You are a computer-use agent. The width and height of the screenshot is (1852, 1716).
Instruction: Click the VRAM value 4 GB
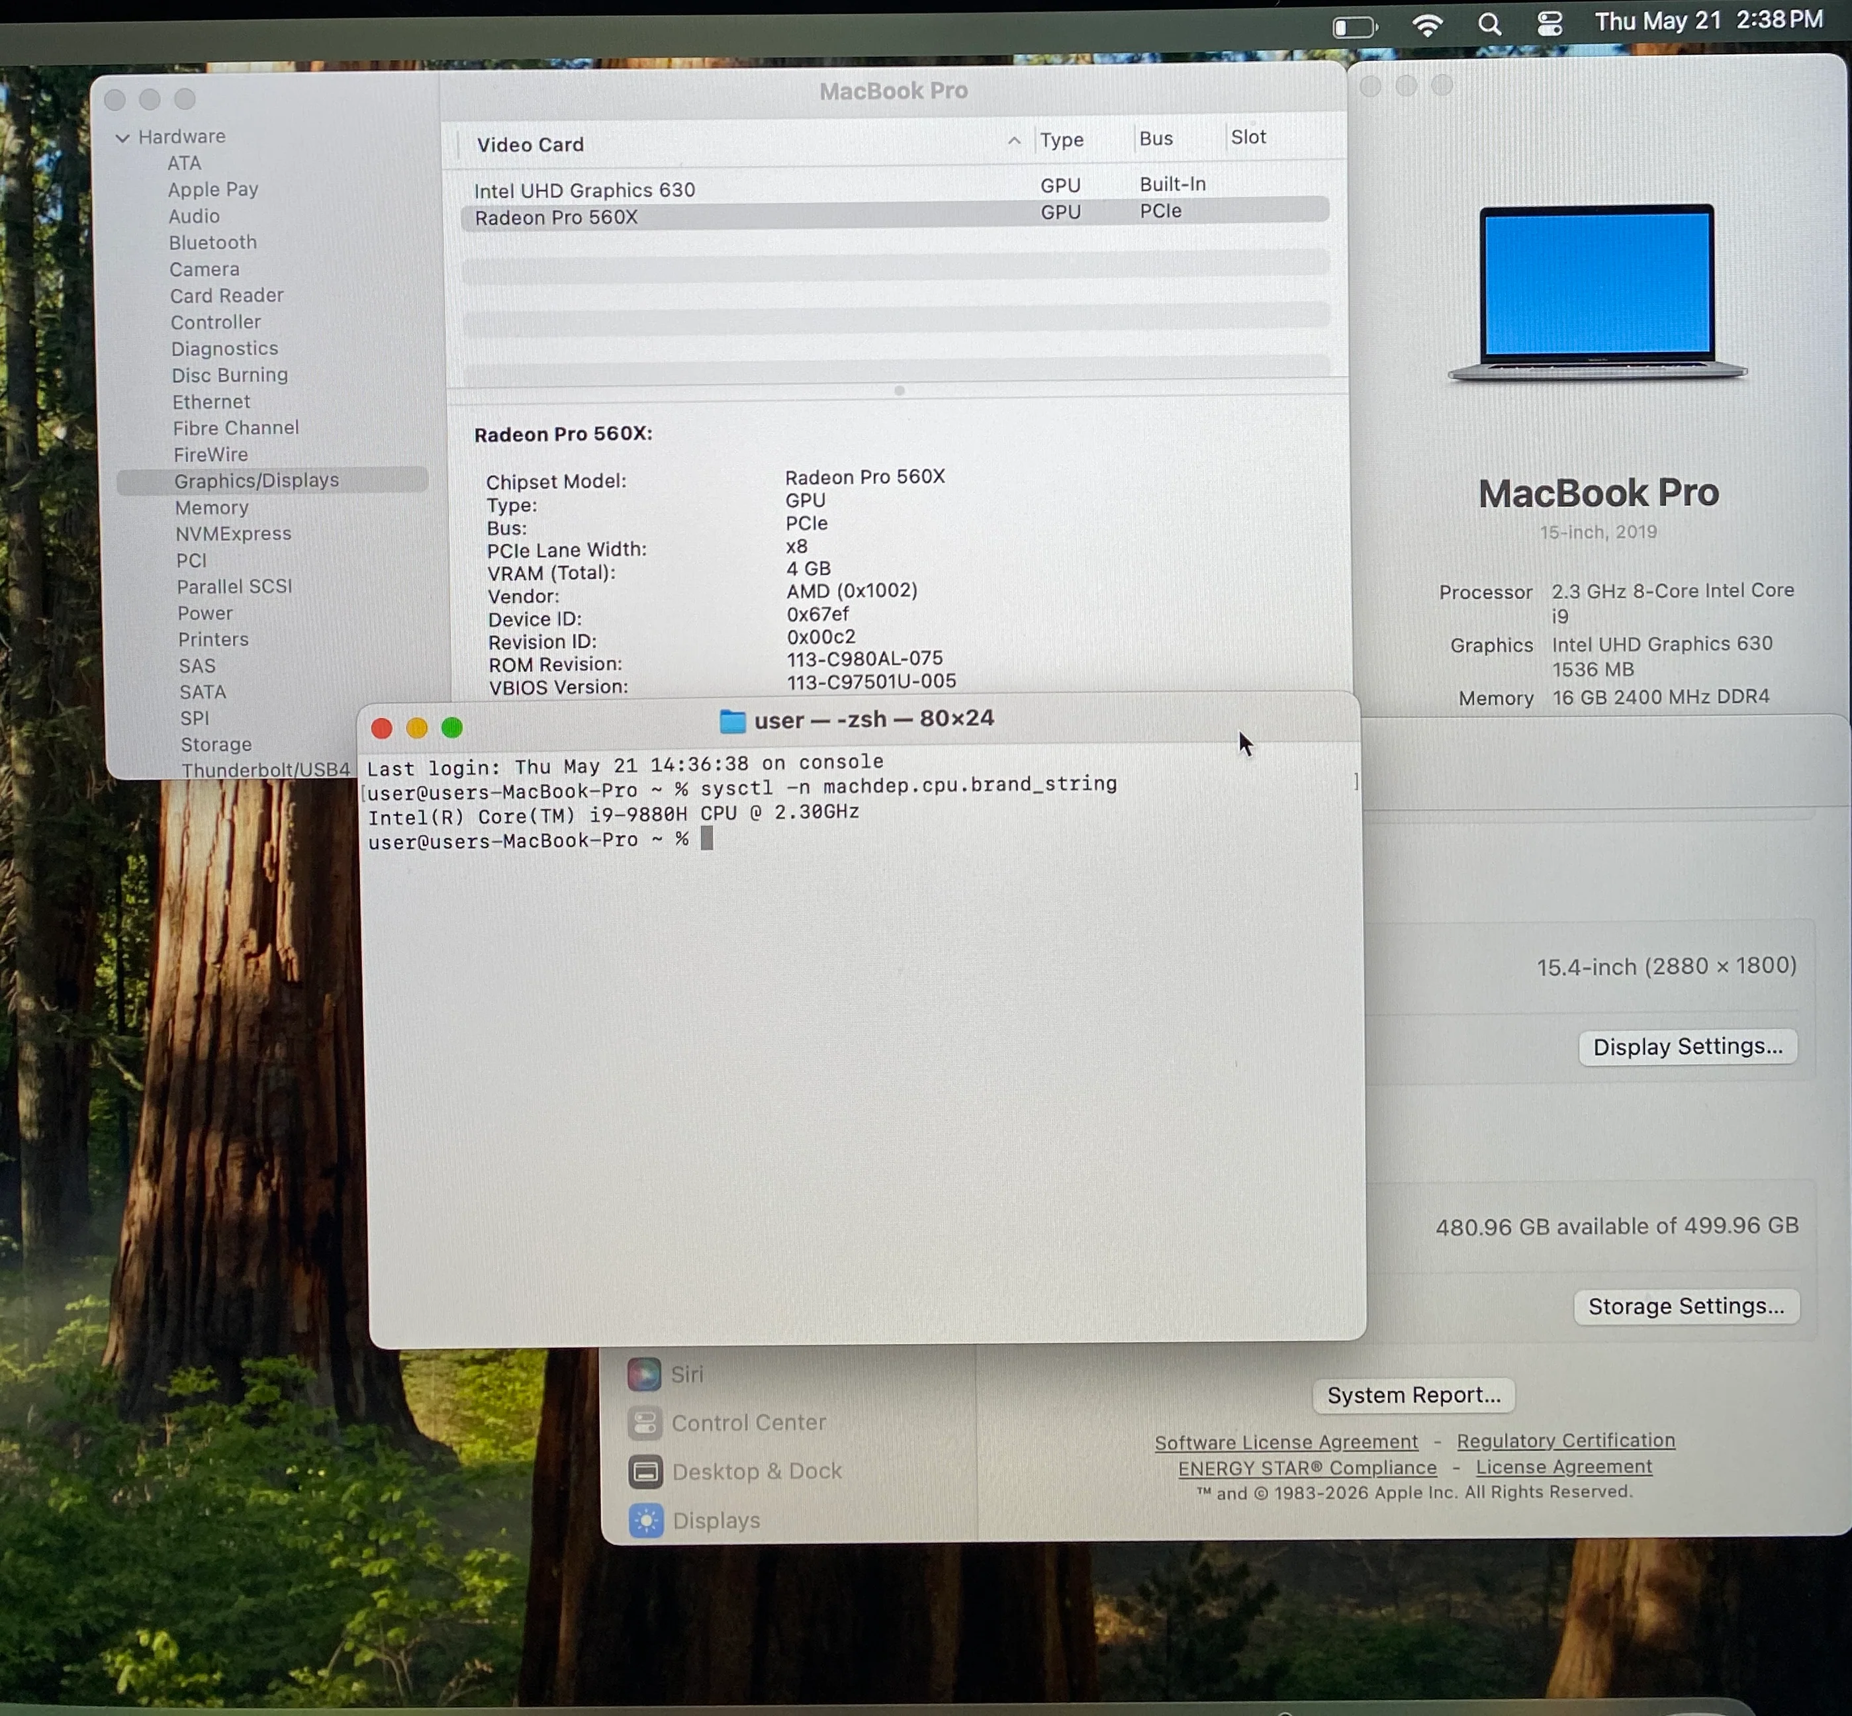click(x=808, y=568)
